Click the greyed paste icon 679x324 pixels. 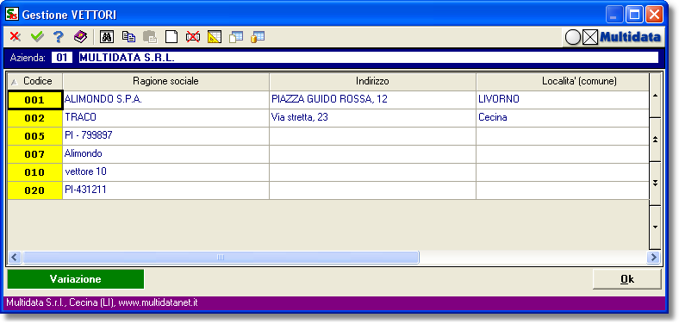pyautogui.click(x=150, y=37)
